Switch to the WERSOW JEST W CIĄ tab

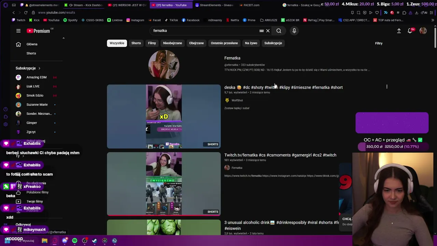[x=127, y=5]
